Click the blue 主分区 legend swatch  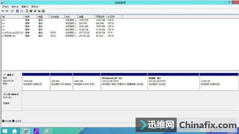coord(13,121)
